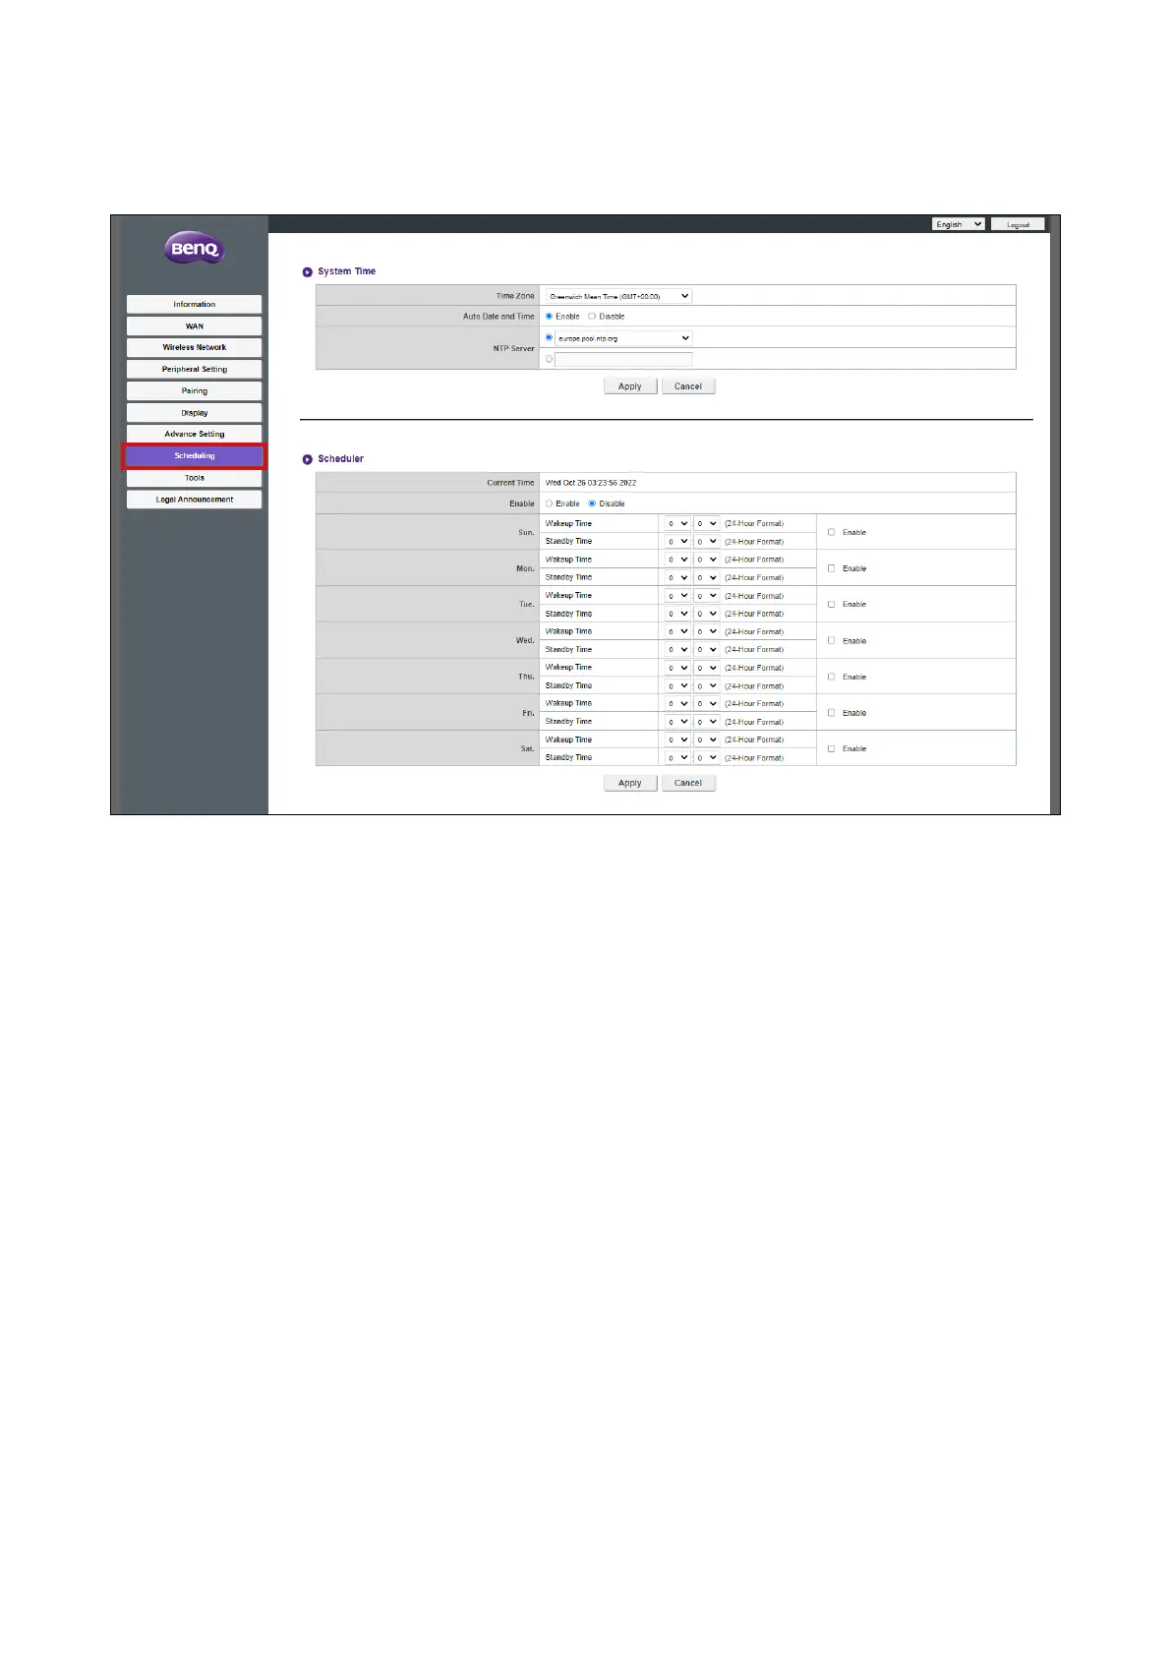
Task: Open the Information menu page
Action: coord(195,304)
